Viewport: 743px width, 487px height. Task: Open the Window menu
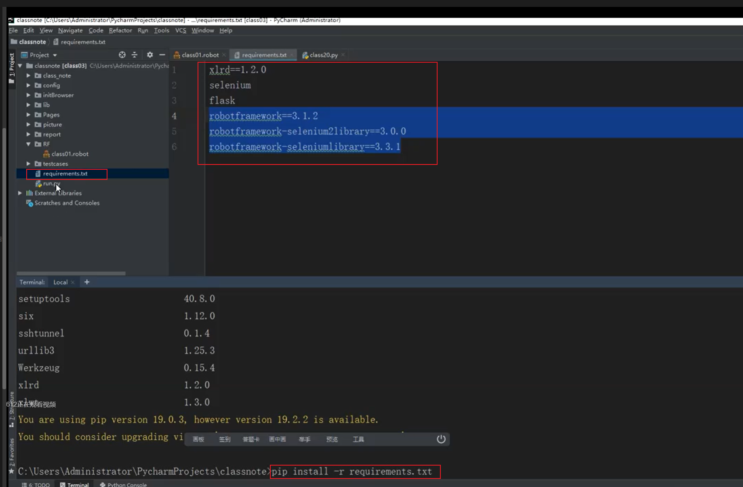click(x=203, y=30)
